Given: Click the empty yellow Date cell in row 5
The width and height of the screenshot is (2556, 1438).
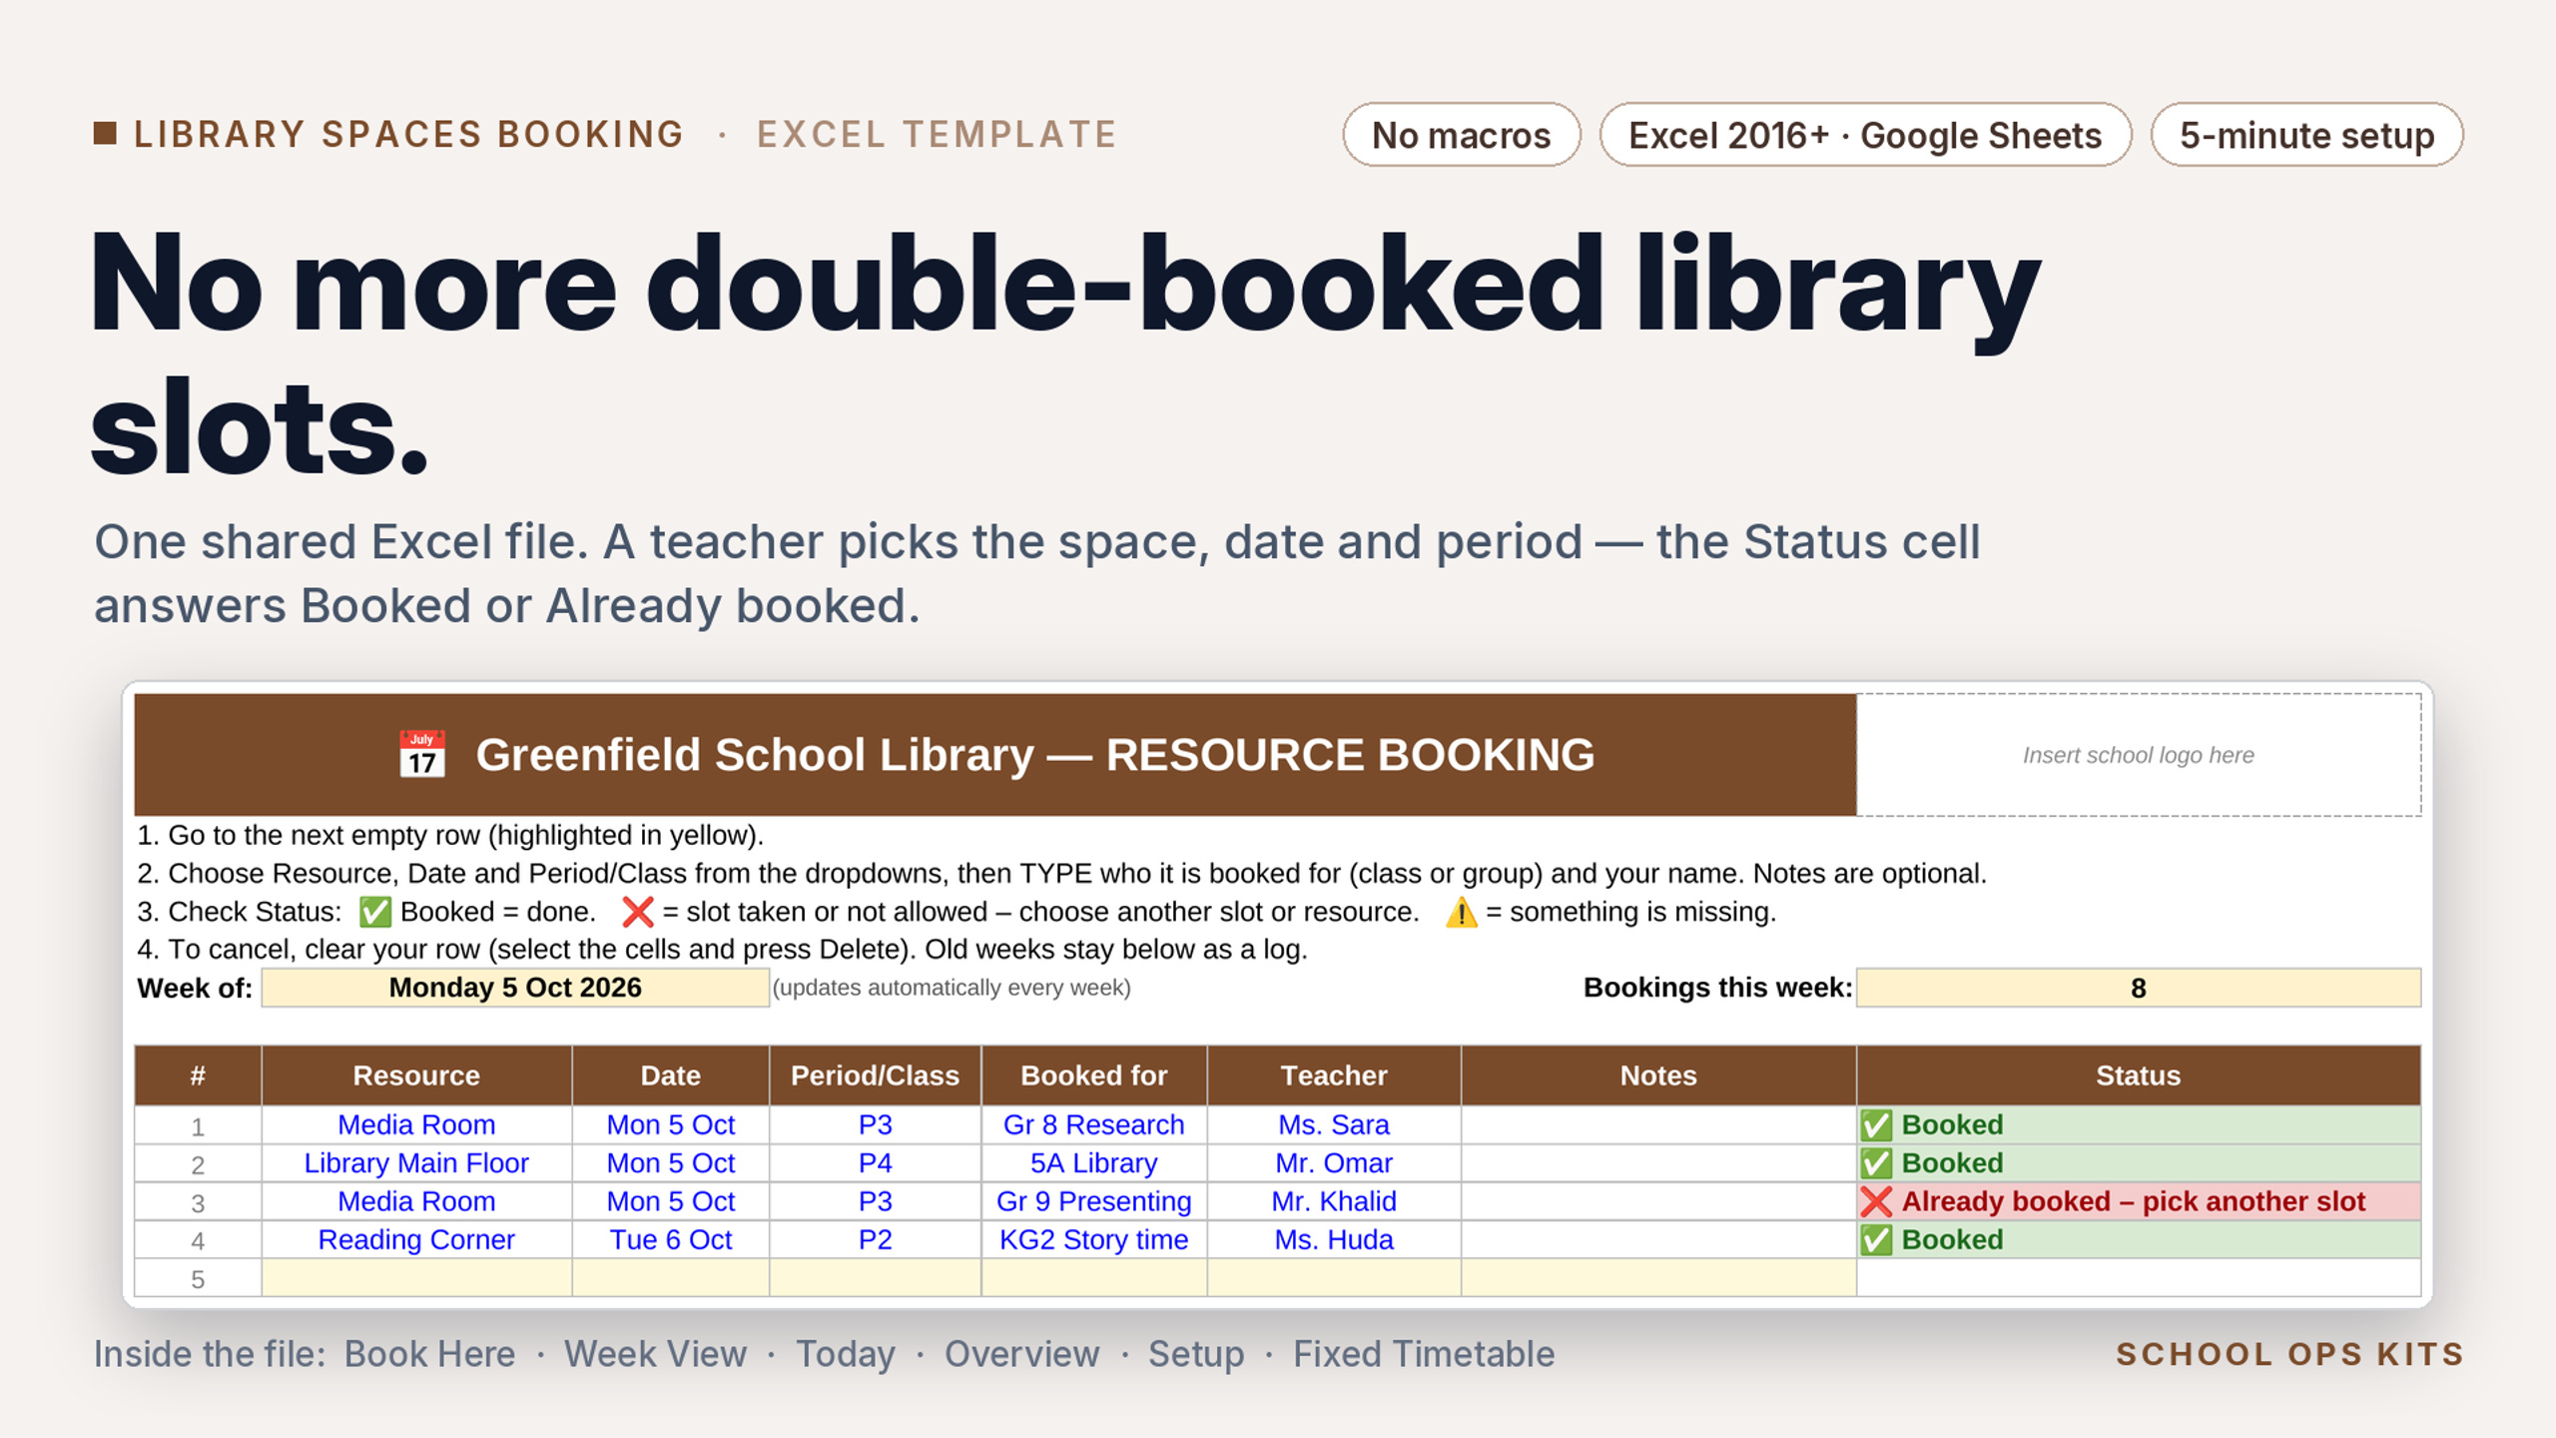Looking at the screenshot, I should point(671,1278).
